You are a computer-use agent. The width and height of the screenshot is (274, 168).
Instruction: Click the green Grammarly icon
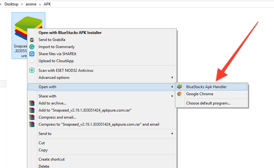point(32,47)
